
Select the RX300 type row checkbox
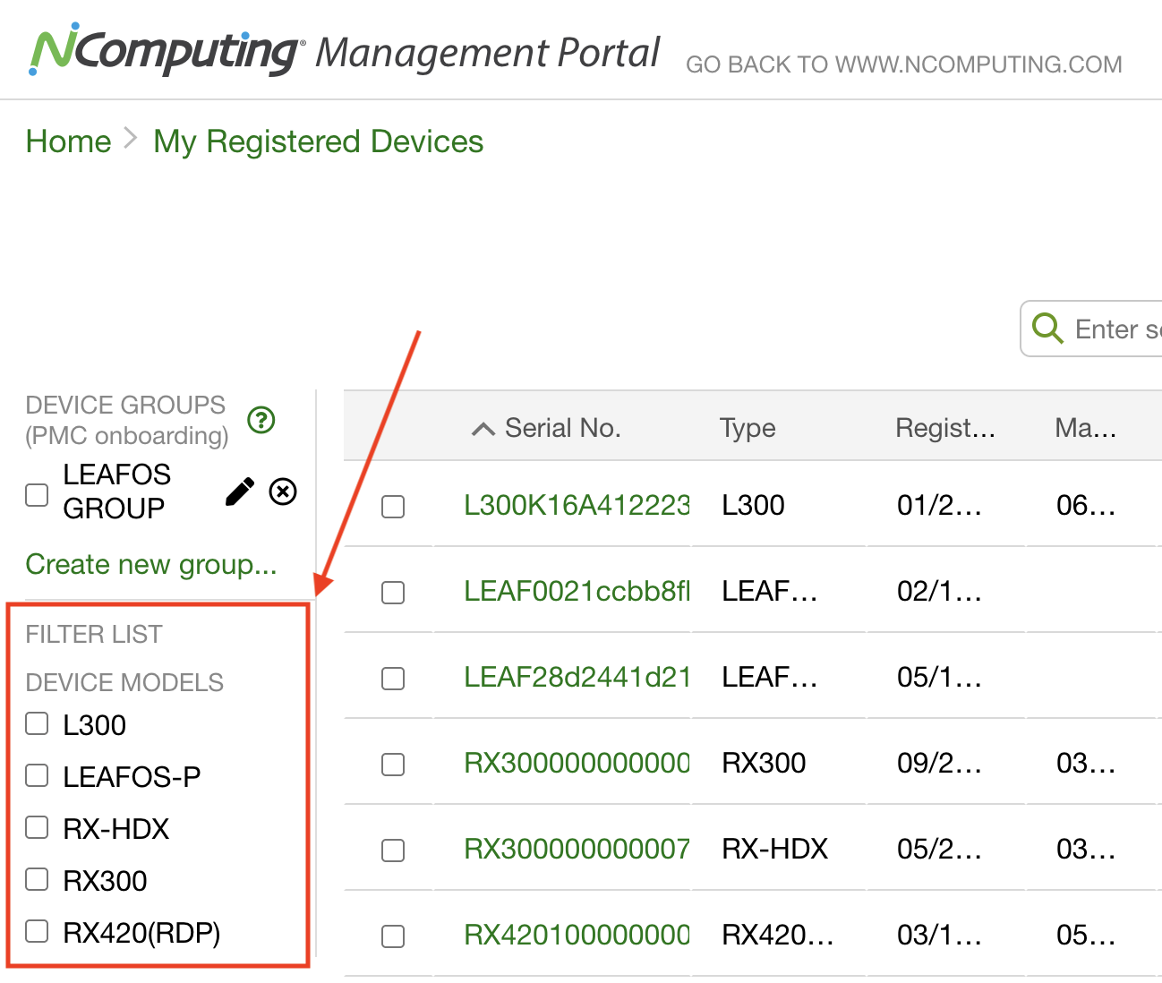[393, 765]
